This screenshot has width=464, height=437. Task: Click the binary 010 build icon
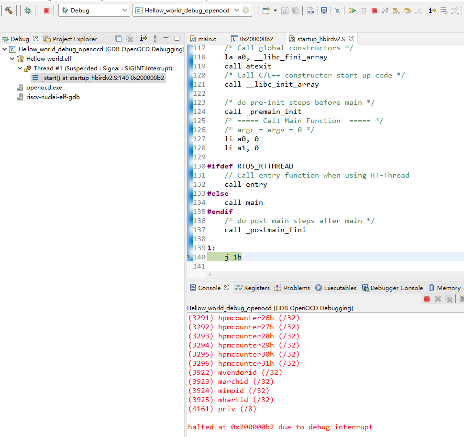tap(311, 11)
